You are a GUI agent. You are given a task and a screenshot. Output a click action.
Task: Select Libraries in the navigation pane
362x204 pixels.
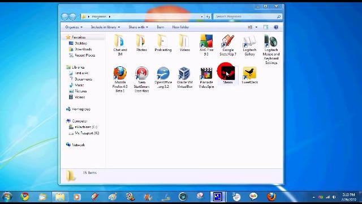78,67
